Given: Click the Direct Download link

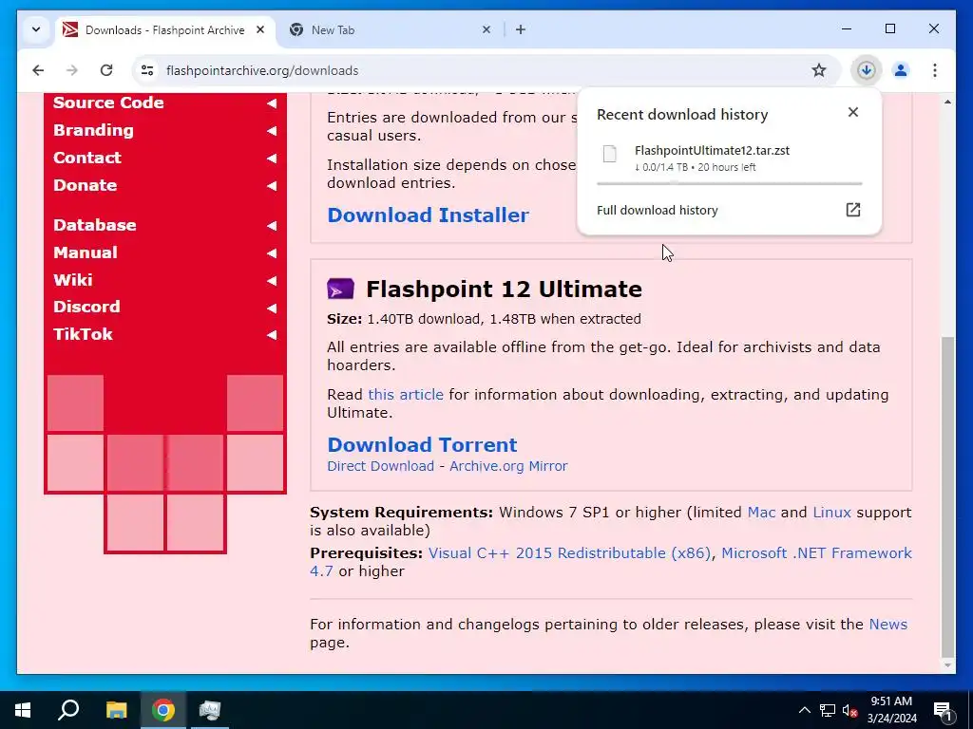Looking at the screenshot, I should click(x=380, y=466).
